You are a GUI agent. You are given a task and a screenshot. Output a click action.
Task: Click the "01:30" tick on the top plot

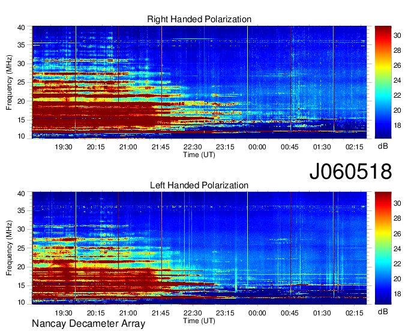coord(322,147)
